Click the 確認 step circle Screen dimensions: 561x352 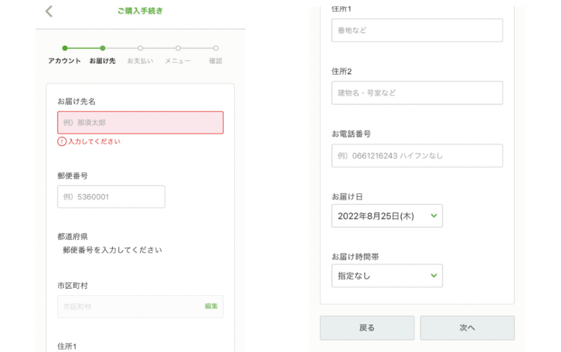click(215, 50)
